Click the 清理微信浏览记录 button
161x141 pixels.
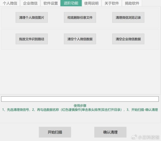tap(128, 17)
